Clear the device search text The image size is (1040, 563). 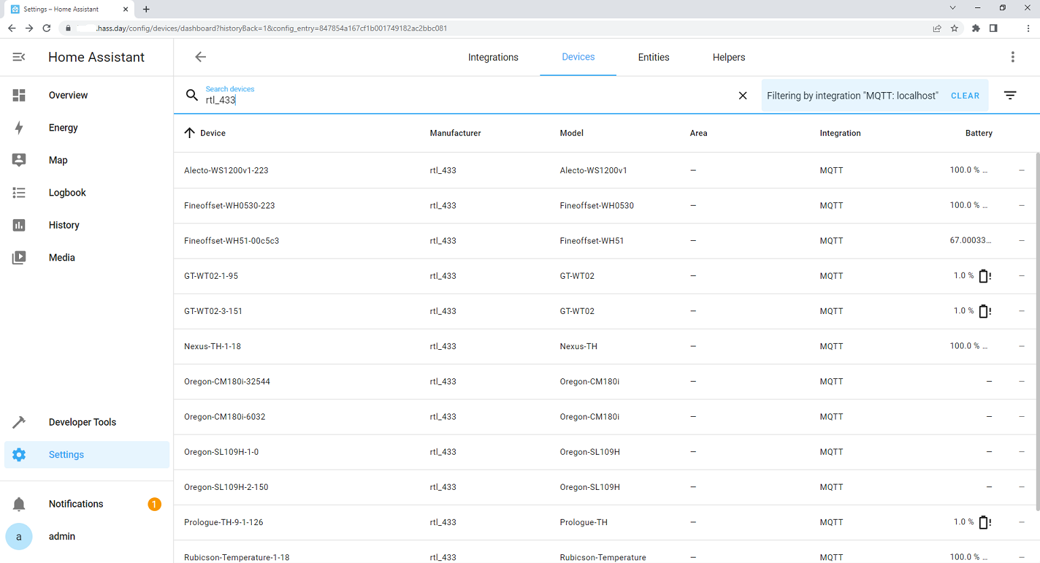coord(743,96)
